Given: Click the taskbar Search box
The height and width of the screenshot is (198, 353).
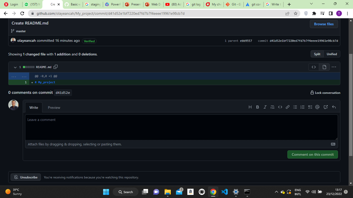Looking at the screenshot, I should click(x=126, y=192).
